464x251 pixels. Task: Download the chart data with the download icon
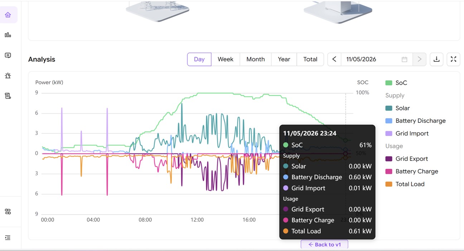[x=436, y=59]
